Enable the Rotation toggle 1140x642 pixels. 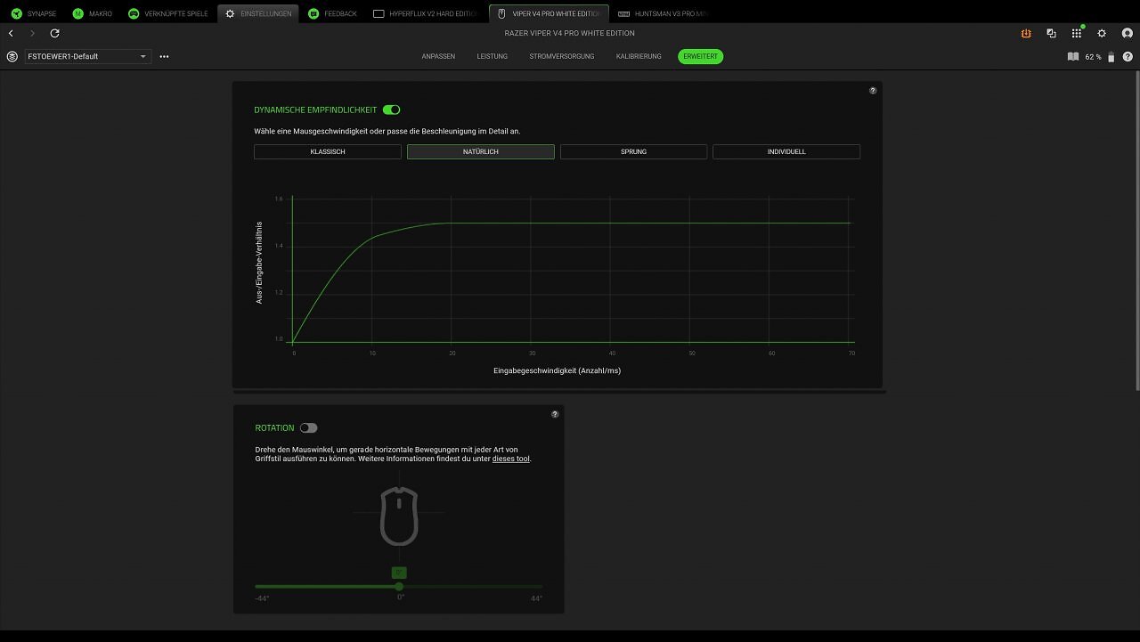(308, 428)
